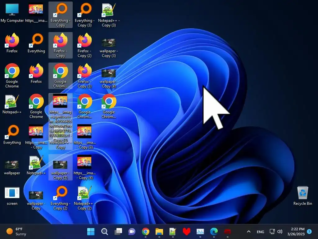Image resolution: width=318 pixels, height=239 pixels.
Task: Click the highlighted 'Google Chrom...' shortcut
Action: coord(61,76)
